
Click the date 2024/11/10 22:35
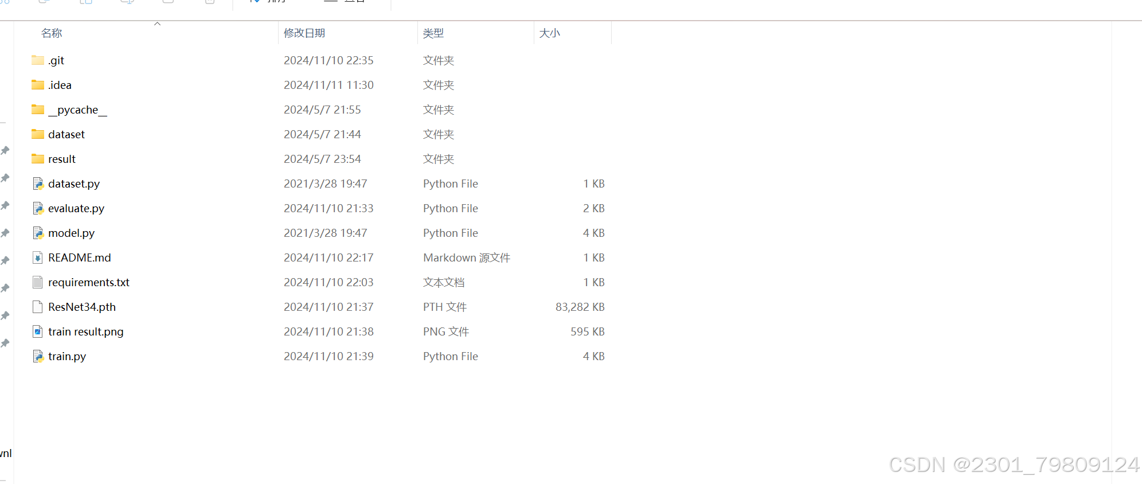pyautogui.click(x=328, y=60)
